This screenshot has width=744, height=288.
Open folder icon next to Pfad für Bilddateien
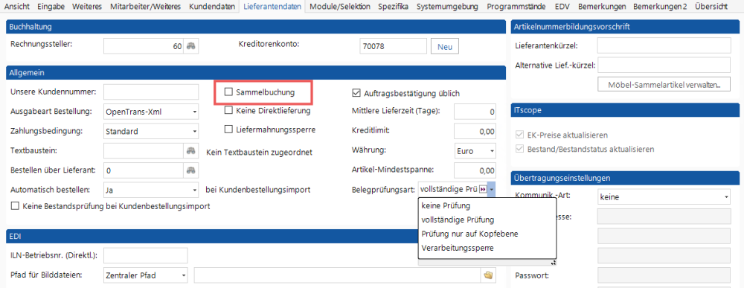(x=487, y=275)
